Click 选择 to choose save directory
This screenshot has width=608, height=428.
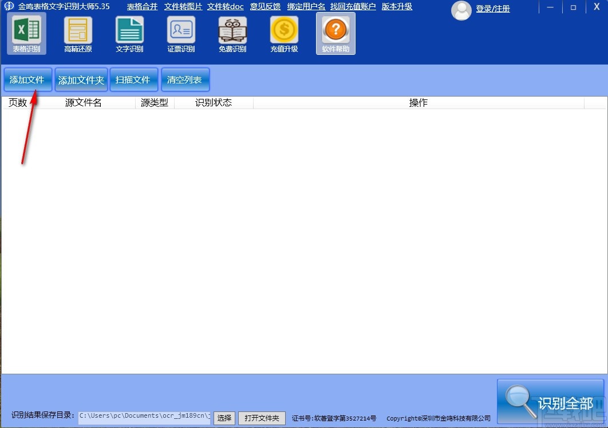(x=224, y=418)
